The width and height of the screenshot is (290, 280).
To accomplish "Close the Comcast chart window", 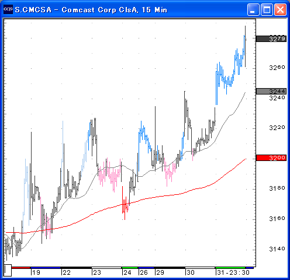I will 280,9.
